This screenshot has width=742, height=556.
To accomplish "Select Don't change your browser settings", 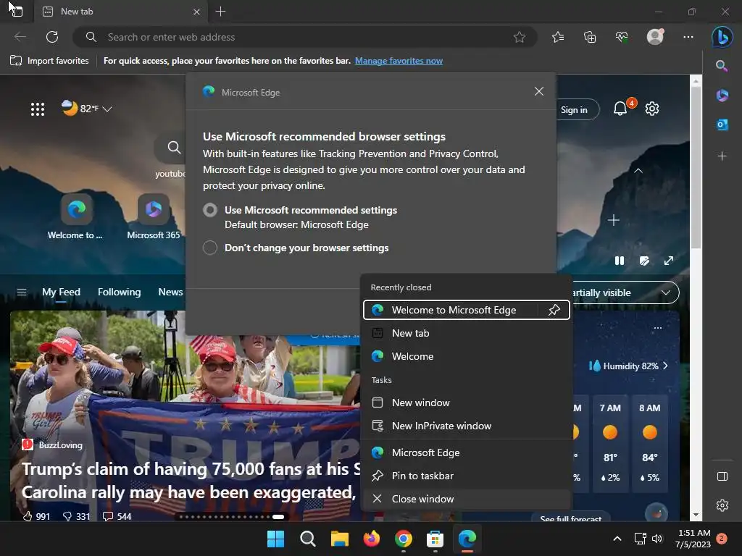I will pyautogui.click(x=210, y=248).
